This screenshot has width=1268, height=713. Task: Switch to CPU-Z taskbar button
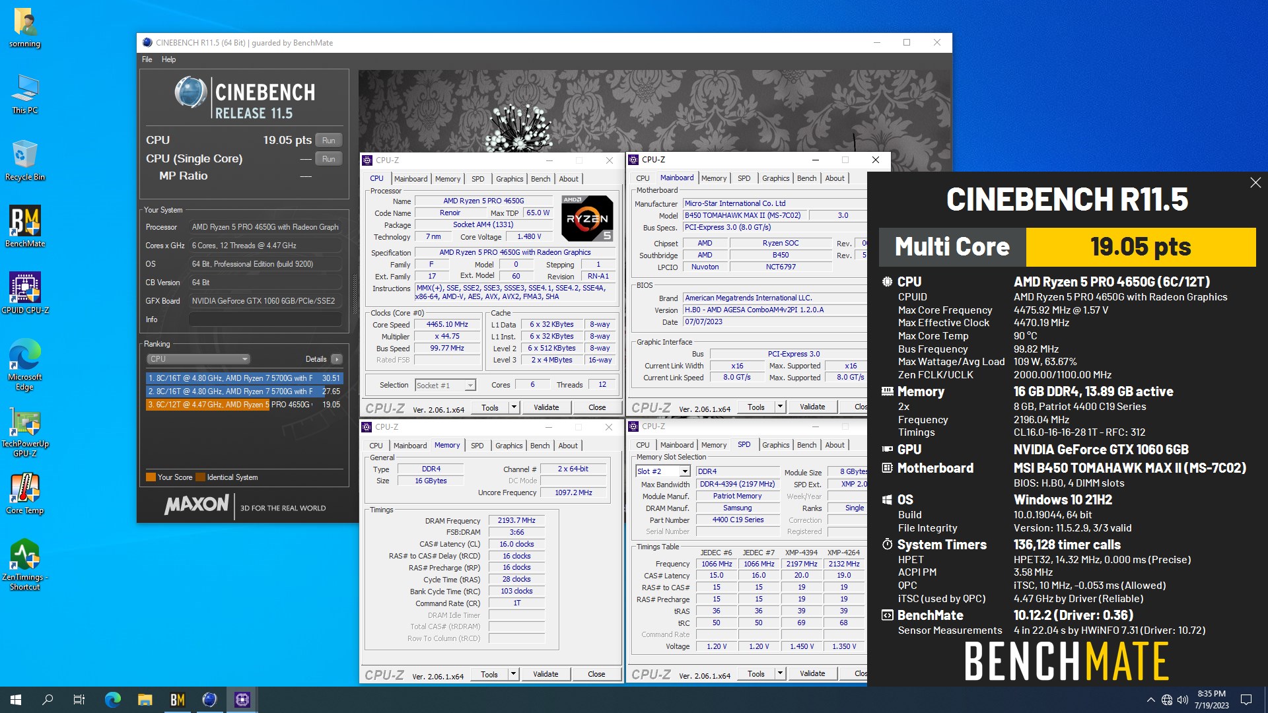click(x=242, y=700)
